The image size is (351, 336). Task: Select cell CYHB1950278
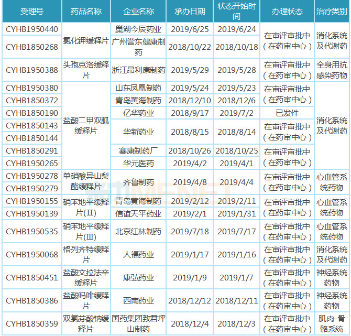click(x=32, y=176)
